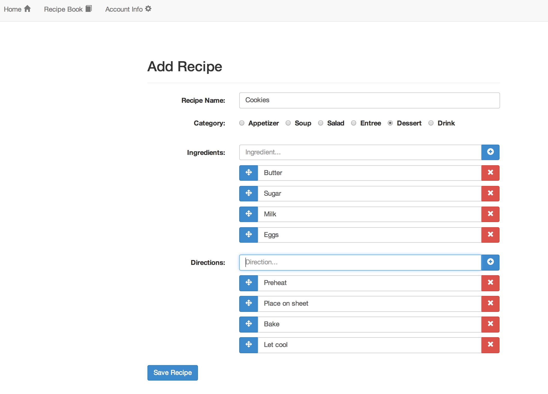Click the Home navigation link
548x394 pixels.
click(17, 9)
